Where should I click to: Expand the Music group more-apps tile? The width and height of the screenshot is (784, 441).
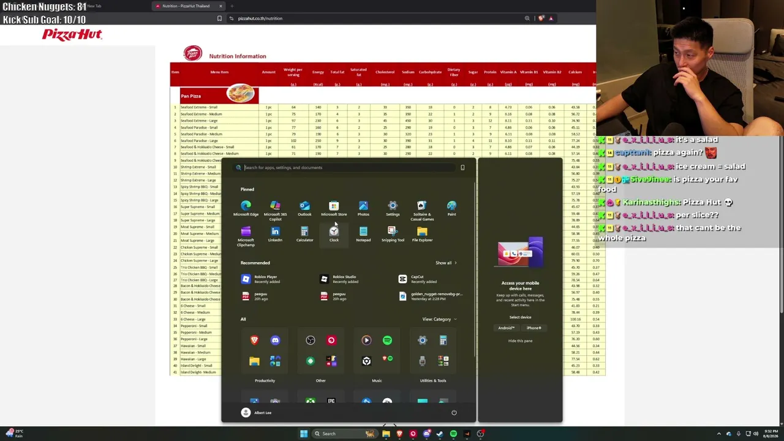(387, 361)
